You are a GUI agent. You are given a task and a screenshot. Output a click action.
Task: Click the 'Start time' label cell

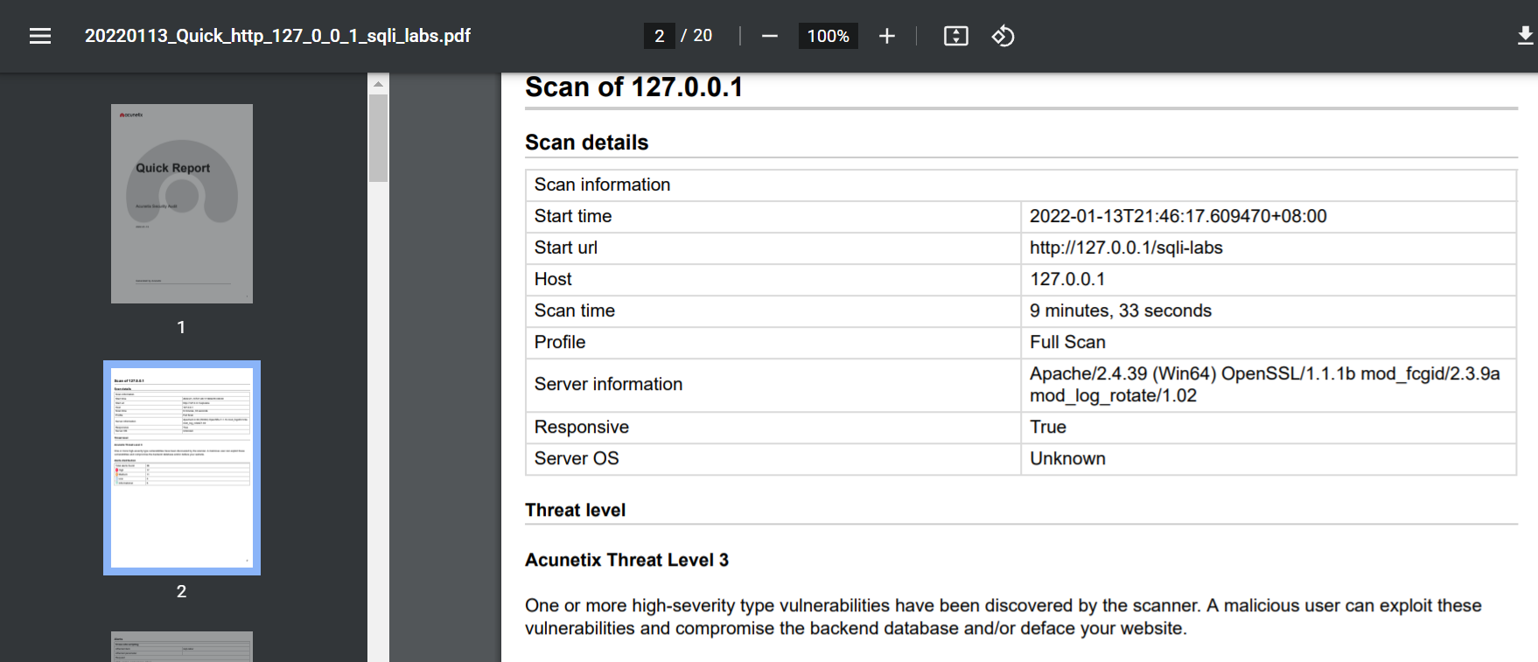[773, 216]
